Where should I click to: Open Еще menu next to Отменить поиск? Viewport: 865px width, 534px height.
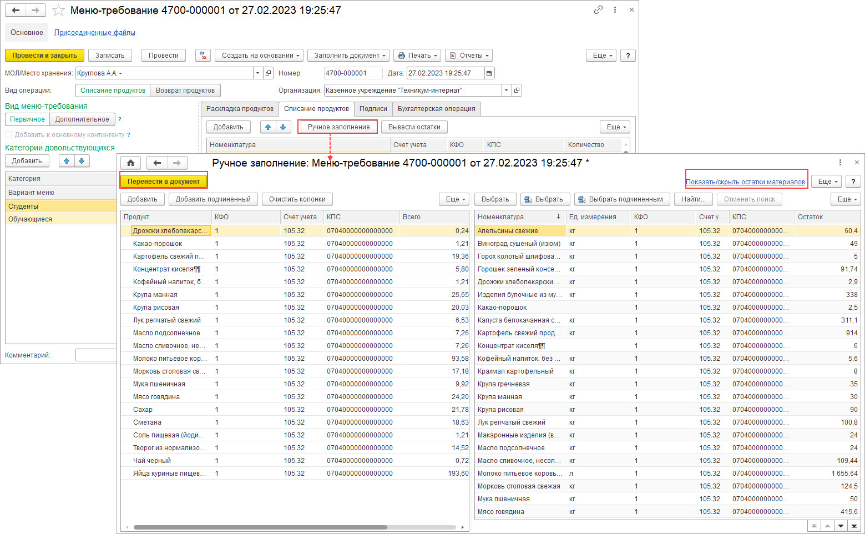pyautogui.click(x=846, y=199)
